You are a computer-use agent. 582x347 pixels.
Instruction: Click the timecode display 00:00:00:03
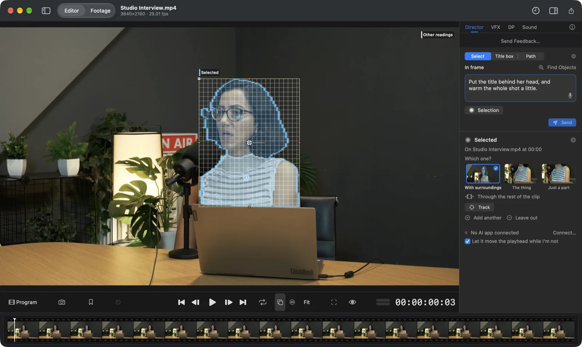click(425, 302)
